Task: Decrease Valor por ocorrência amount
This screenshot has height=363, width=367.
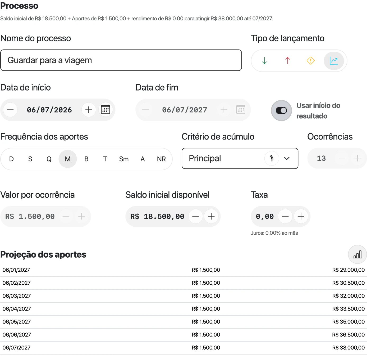Action: tap(66, 216)
